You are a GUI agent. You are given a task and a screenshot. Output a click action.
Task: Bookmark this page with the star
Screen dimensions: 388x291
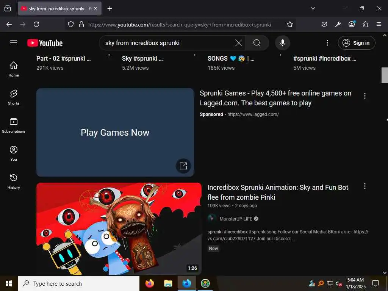tap(290, 24)
